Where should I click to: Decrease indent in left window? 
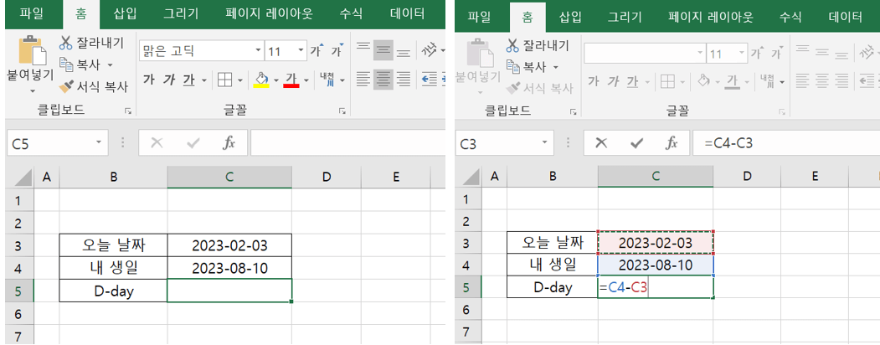click(x=430, y=80)
